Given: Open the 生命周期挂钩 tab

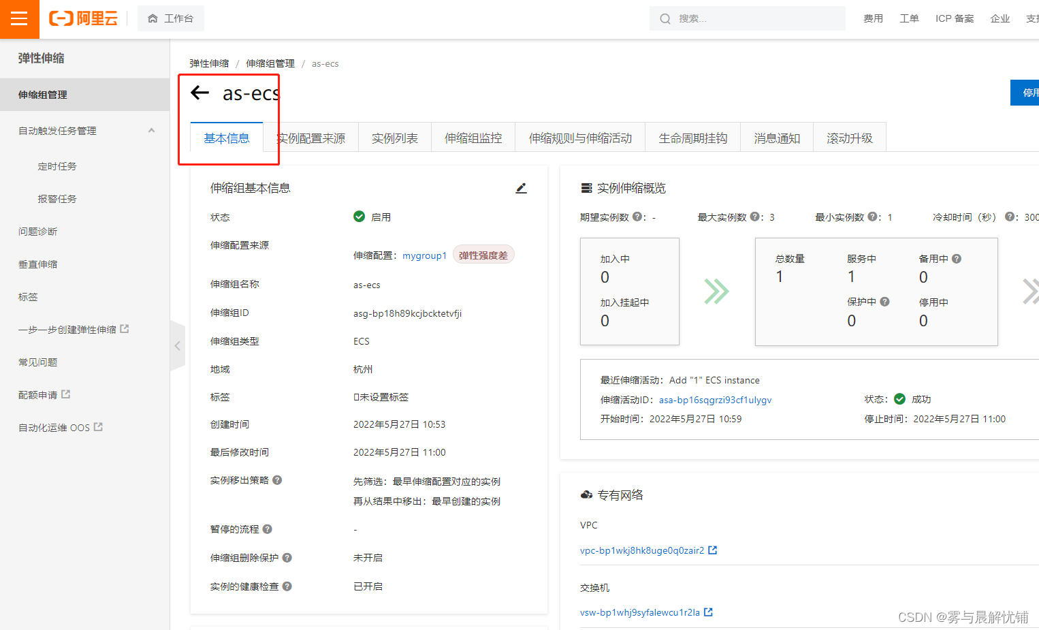Looking at the screenshot, I should click(x=693, y=138).
